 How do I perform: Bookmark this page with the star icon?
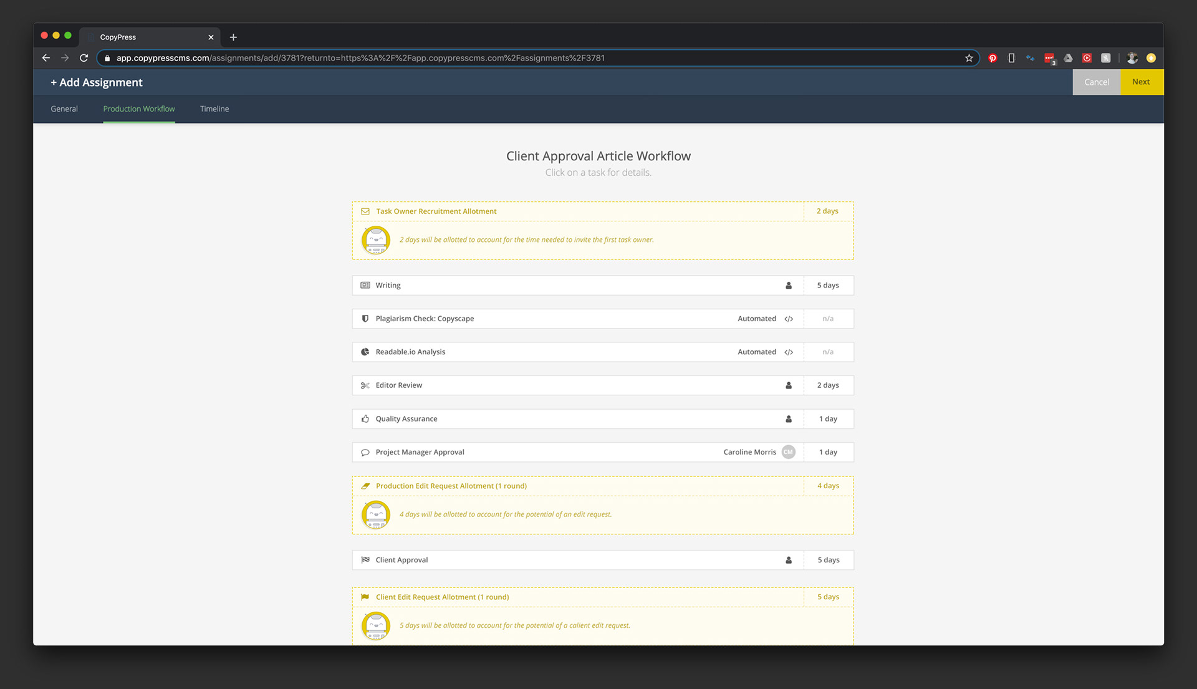(969, 58)
